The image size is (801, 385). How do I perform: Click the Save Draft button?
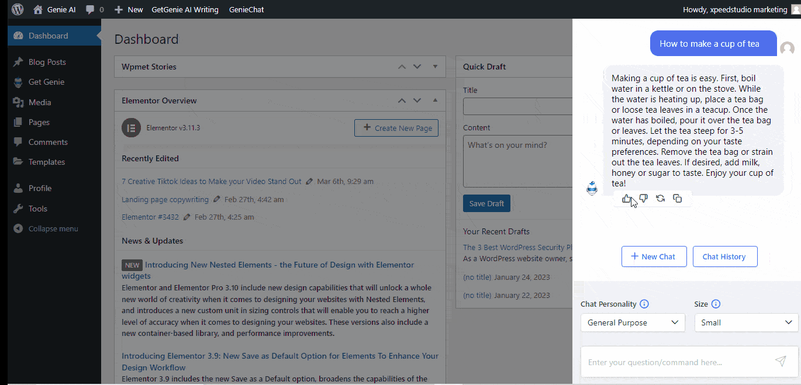coord(486,203)
